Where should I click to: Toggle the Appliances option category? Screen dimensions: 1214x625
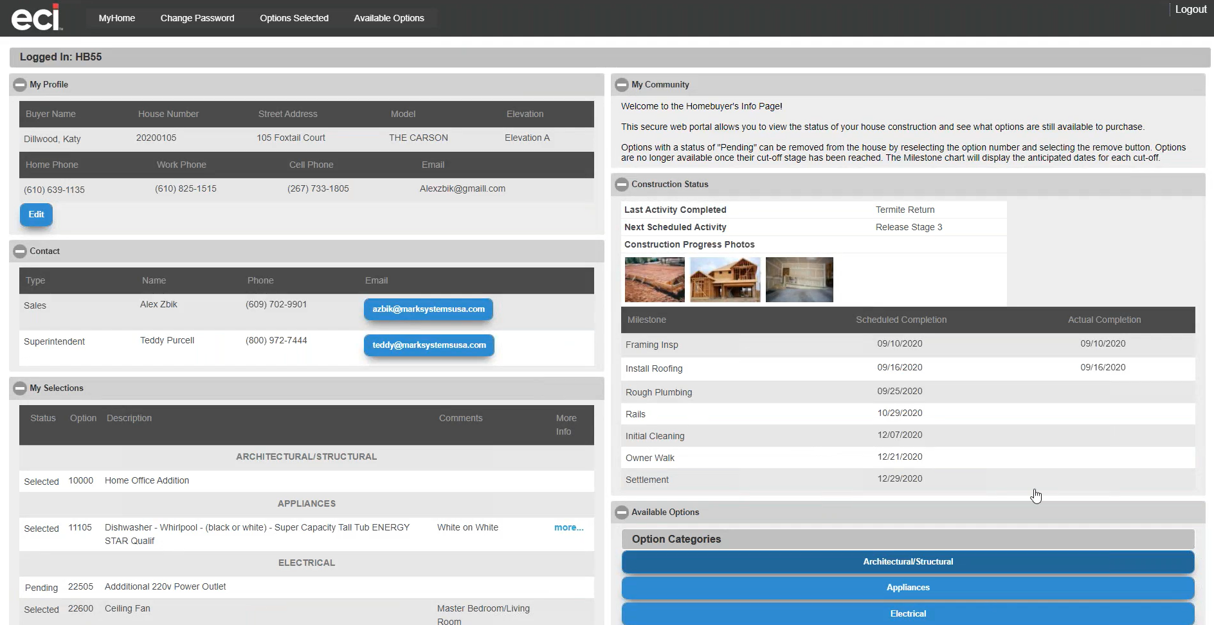tap(908, 587)
